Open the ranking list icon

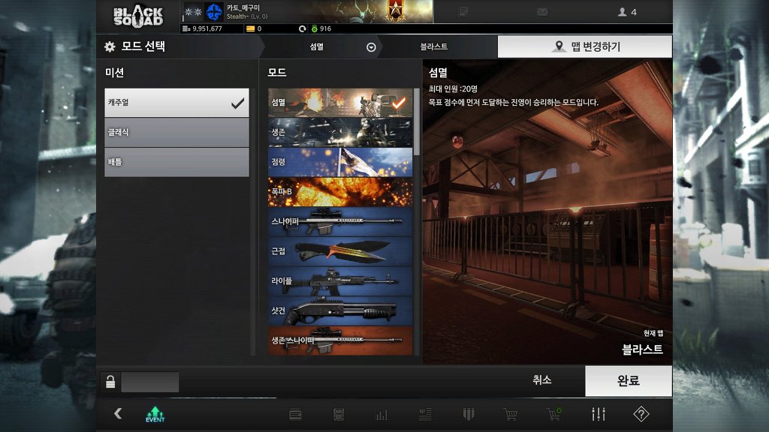click(x=425, y=414)
